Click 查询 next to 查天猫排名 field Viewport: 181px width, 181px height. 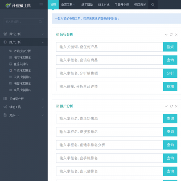pyautogui.click(x=170, y=171)
